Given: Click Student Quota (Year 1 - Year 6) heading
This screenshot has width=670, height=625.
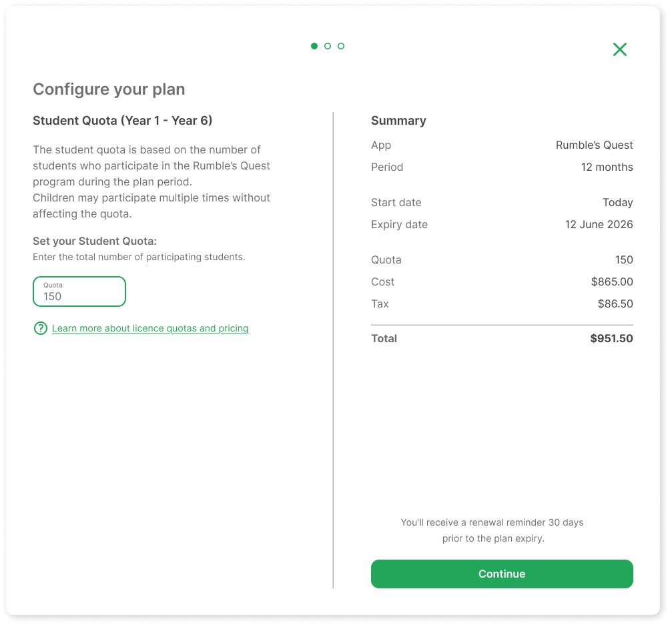Looking at the screenshot, I should pyautogui.click(x=123, y=121).
